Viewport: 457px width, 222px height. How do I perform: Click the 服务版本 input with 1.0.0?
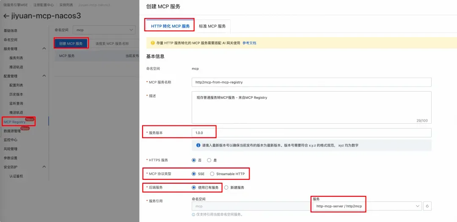pos(311,133)
